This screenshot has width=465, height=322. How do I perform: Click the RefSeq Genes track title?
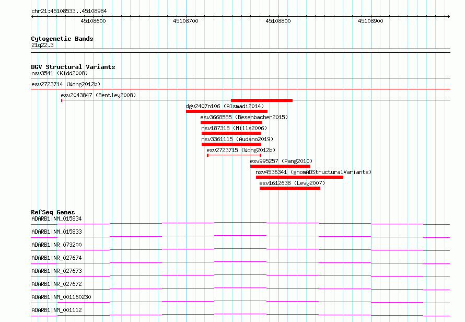(x=53, y=212)
